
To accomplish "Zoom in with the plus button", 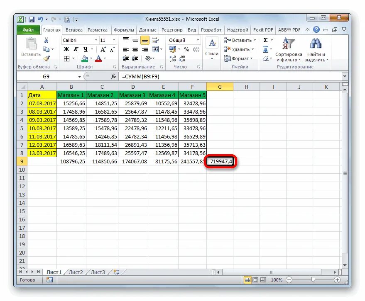I will [x=337, y=280].
